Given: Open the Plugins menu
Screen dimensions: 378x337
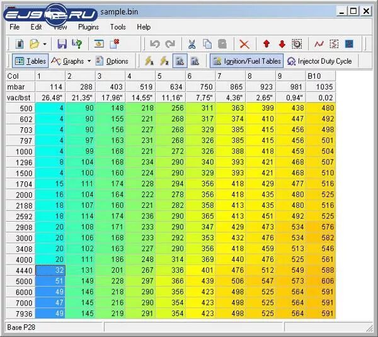Looking at the screenshot, I should [88, 26].
